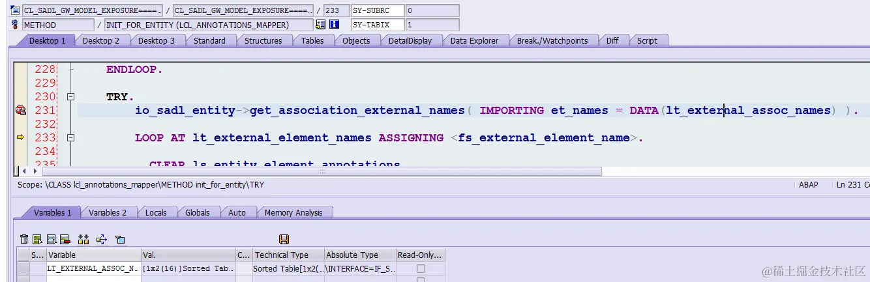Click the display-source icon next to INIT_FOR_ENTITY field
Screen dimensions: 870x282
(x=320, y=25)
